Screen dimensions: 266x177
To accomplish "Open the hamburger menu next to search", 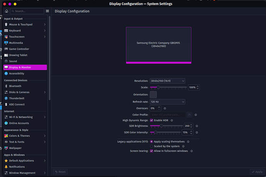I will (x=47, y=11).
